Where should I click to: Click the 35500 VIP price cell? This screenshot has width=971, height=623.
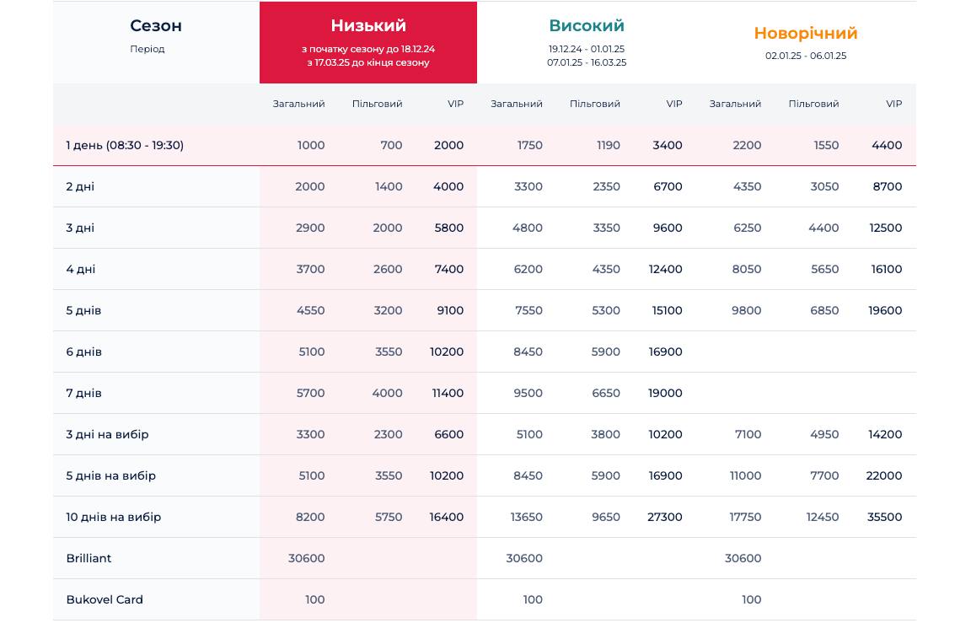[884, 517]
